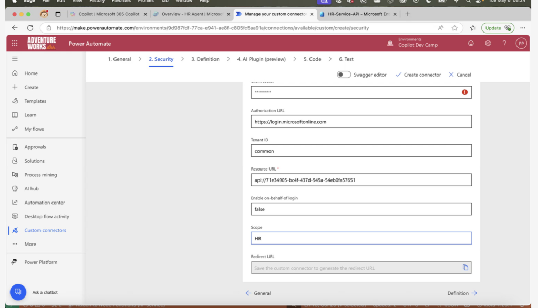Go to step 6. Test
The width and height of the screenshot is (538, 308).
(346, 59)
